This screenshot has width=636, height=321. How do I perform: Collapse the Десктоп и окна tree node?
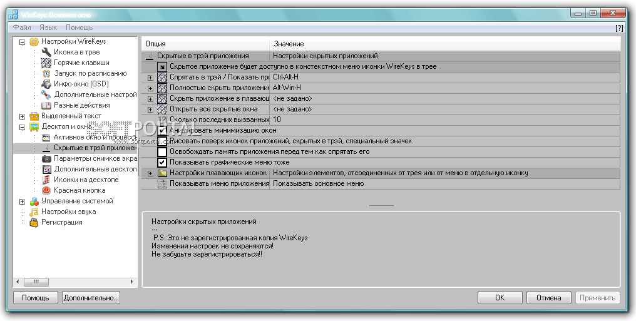(x=23, y=127)
